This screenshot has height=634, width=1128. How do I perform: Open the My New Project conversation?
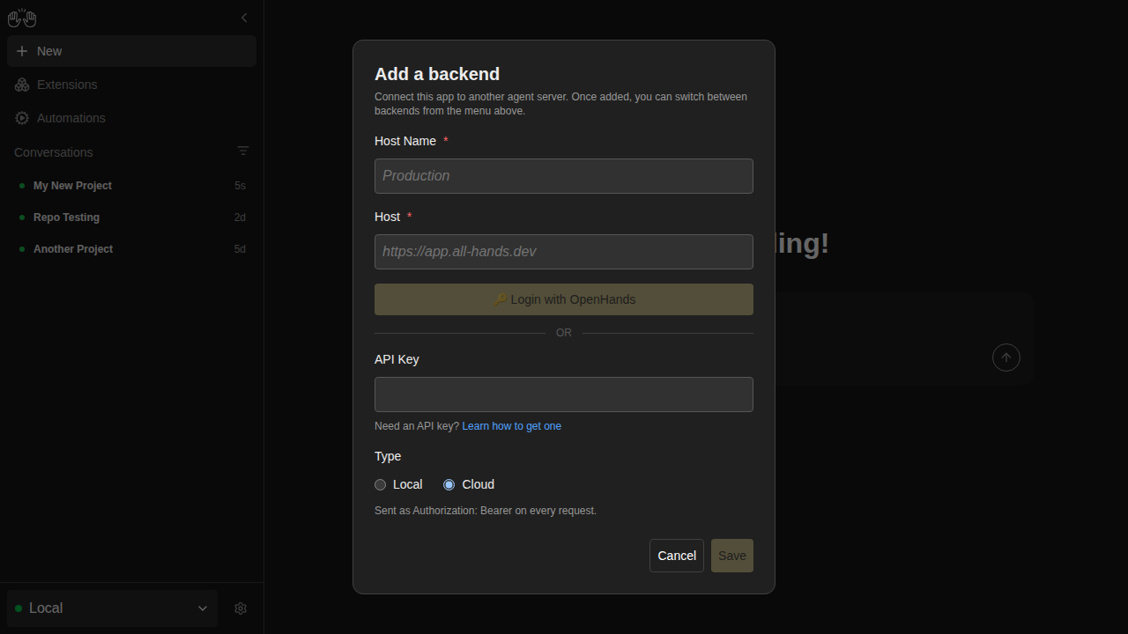(x=131, y=186)
